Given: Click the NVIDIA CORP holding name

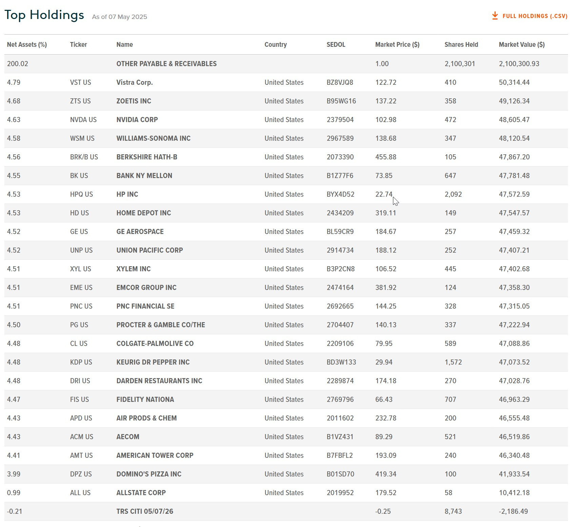Looking at the screenshot, I should [x=137, y=120].
